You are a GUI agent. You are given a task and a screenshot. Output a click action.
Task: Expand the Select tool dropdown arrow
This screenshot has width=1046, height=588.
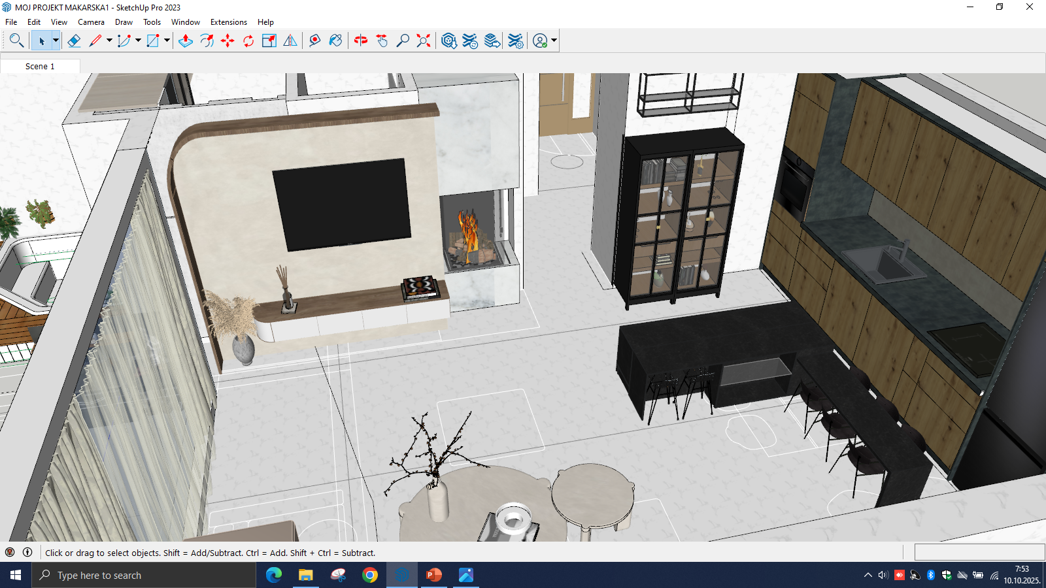[x=56, y=41]
